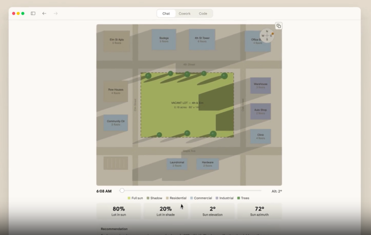Screen dimensions: 371x235
Task: Click the Vacant Lot area label
Action: point(187,104)
